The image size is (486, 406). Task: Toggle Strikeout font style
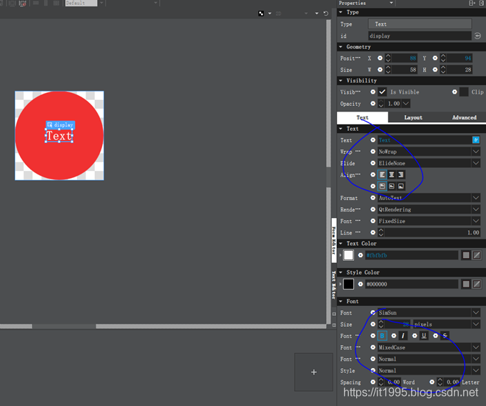click(445, 336)
